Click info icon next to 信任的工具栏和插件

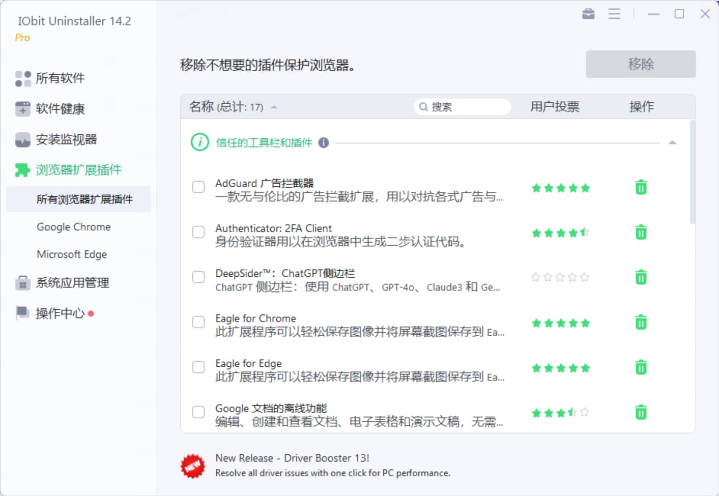[x=324, y=143]
